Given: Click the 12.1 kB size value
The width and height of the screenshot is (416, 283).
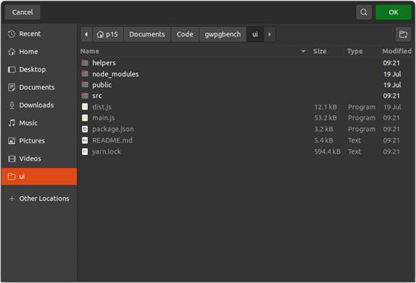Looking at the screenshot, I should pyautogui.click(x=325, y=107).
